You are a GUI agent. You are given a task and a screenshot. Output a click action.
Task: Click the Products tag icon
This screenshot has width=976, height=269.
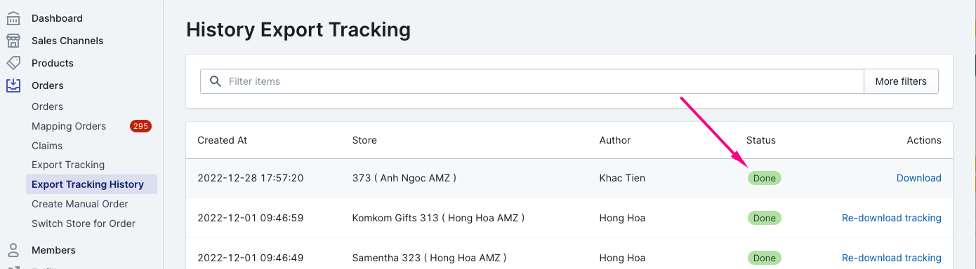click(13, 63)
